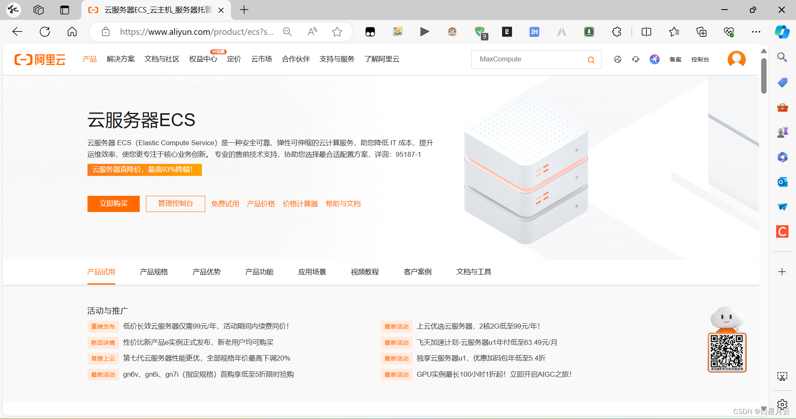Screen dimensions: 796x419
Task: Switch to the 产品规格 tab
Action: [x=154, y=272]
